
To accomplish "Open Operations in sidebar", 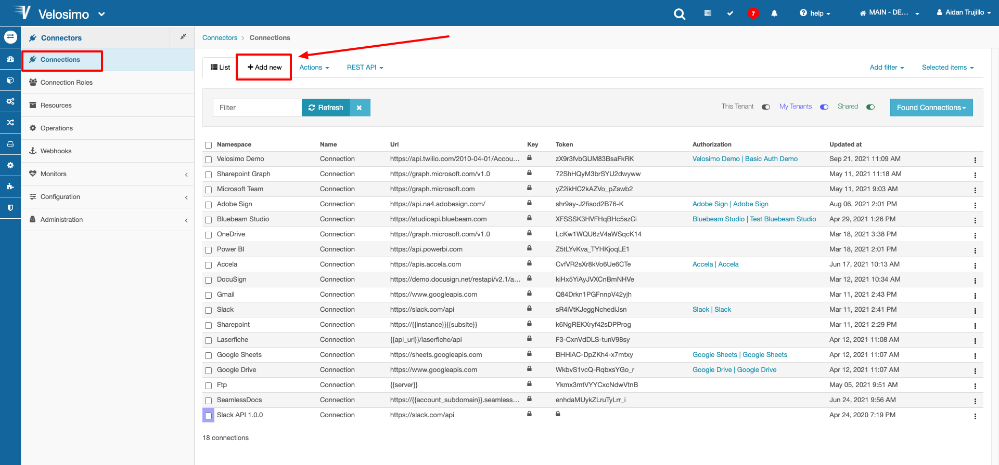I will click(x=108, y=128).
